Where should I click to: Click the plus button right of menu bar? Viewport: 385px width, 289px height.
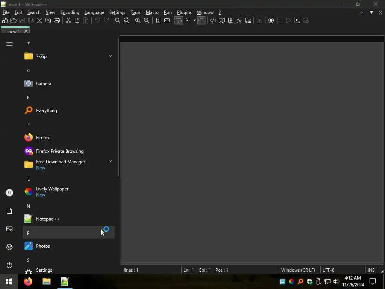coord(362,12)
